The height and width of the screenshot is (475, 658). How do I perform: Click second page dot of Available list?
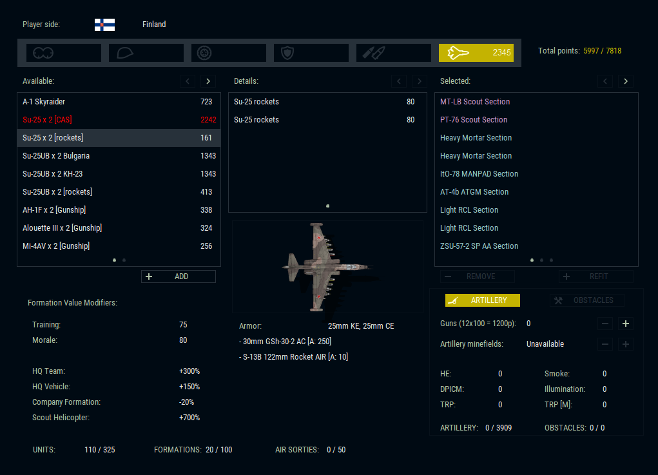pos(124,260)
